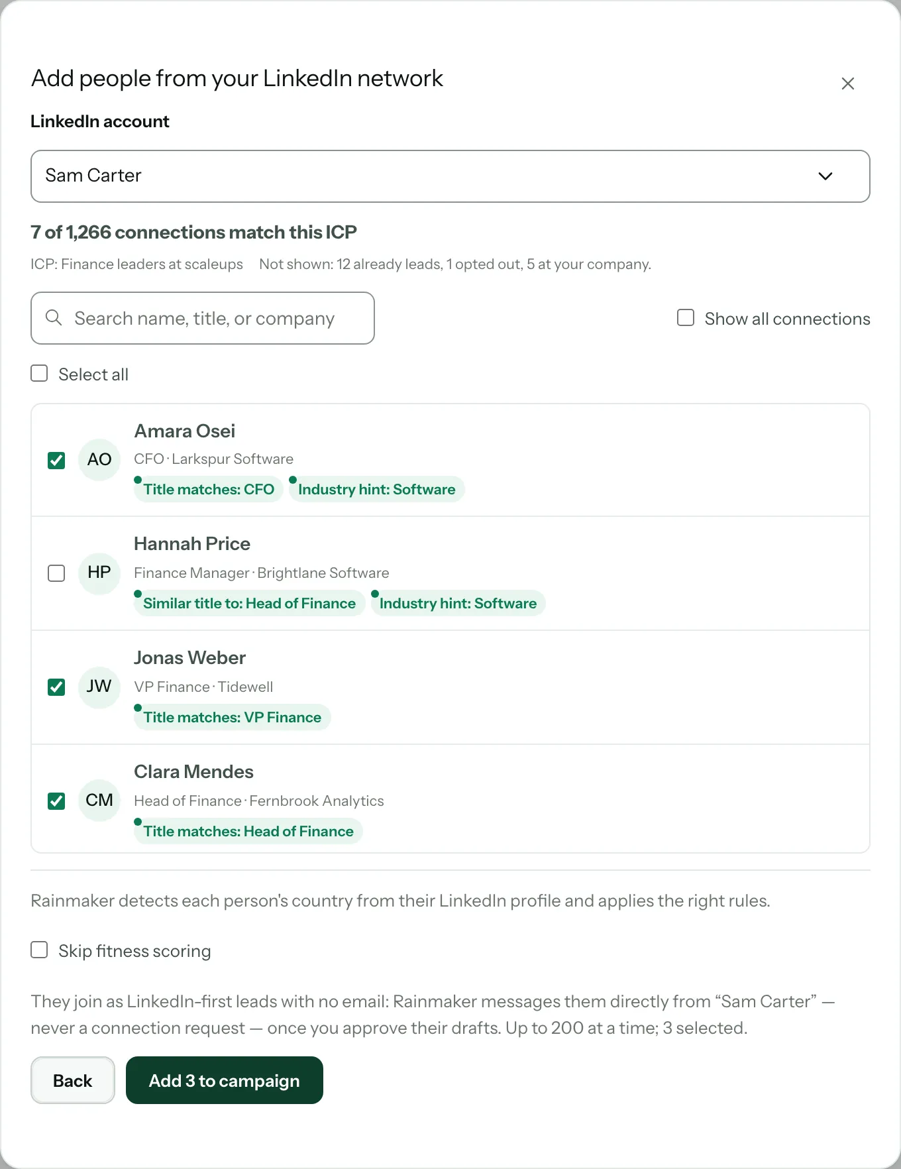
Task: Click the Back button
Action: tap(73, 1080)
